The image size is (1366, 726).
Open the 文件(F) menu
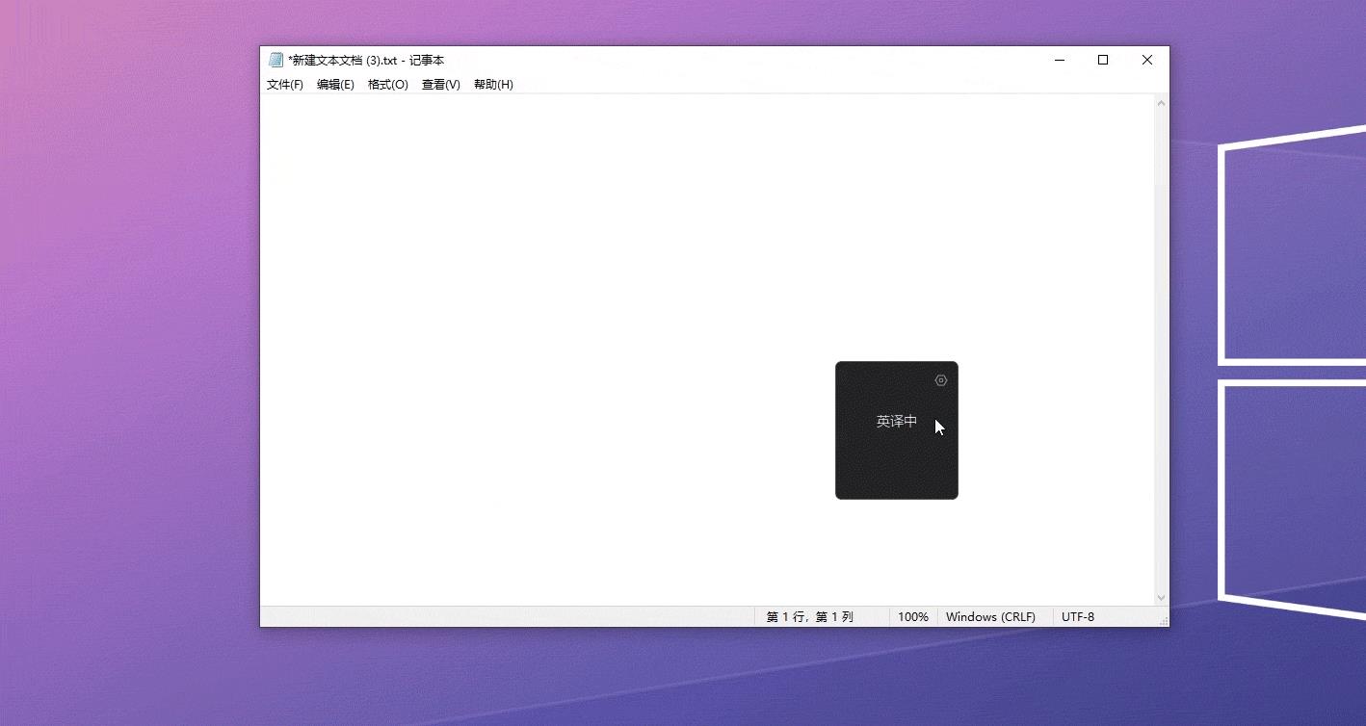tap(285, 85)
